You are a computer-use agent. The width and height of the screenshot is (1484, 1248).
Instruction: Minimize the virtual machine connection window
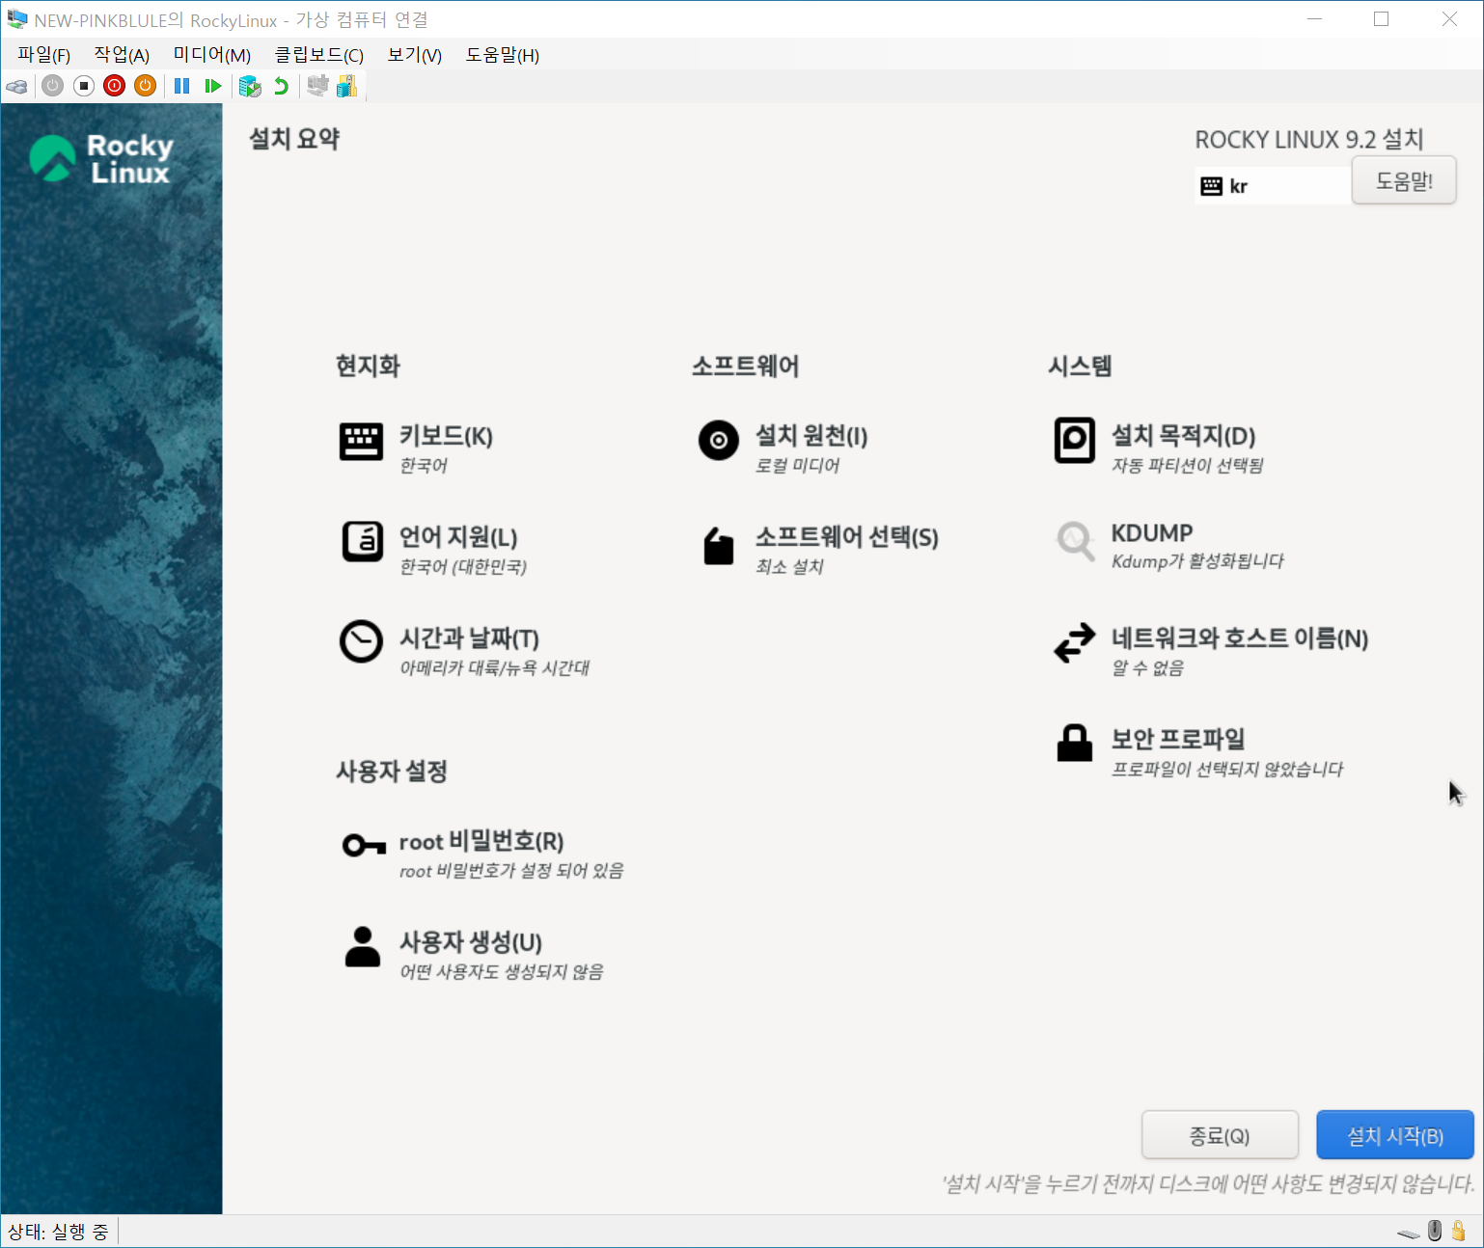1315,19
